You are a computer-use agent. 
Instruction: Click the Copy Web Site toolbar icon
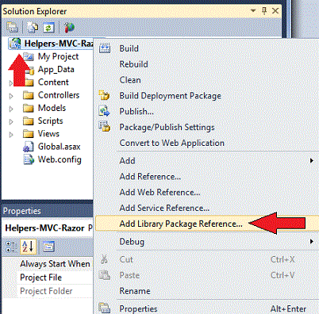pyautogui.click(x=69, y=28)
